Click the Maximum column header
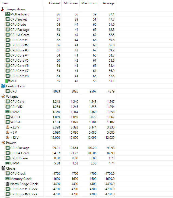 coord(89,3)
